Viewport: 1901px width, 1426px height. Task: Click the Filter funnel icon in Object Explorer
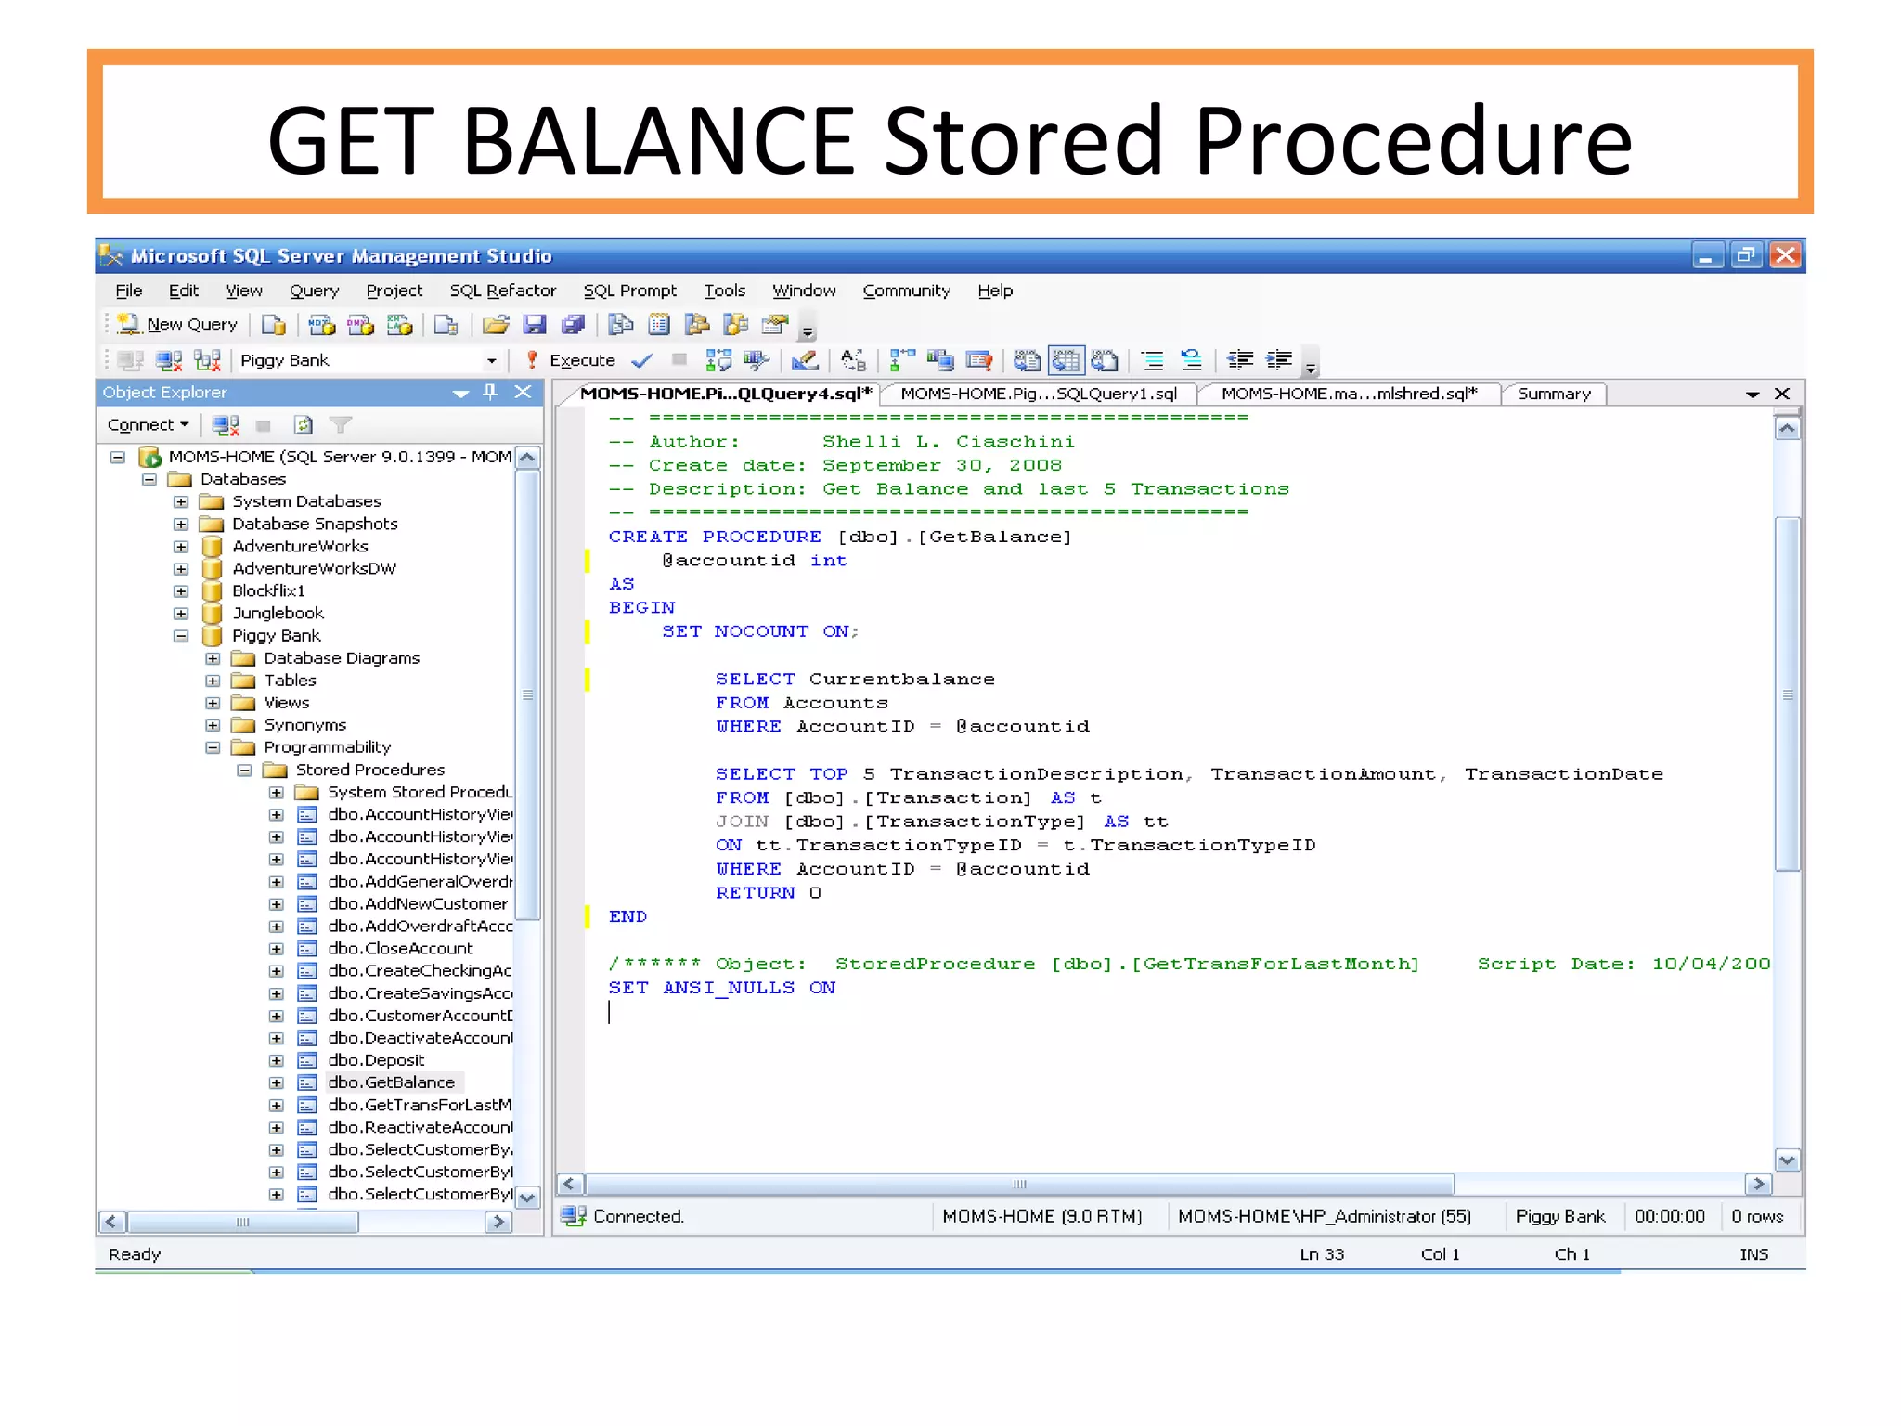pos(341,425)
